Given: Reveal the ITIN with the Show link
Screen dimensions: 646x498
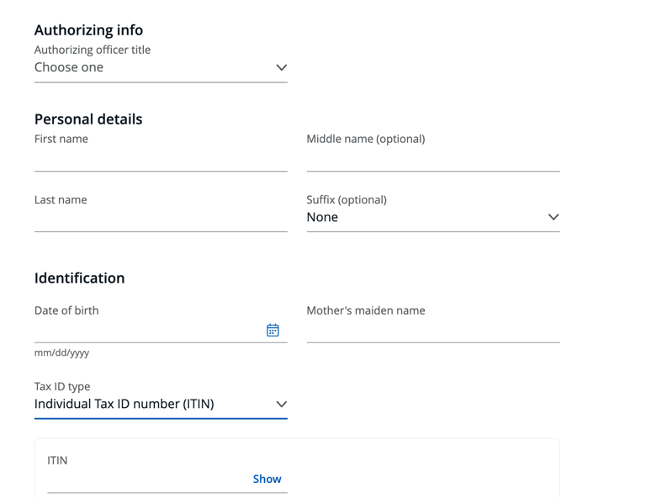Looking at the screenshot, I should [x=267, y=479].
